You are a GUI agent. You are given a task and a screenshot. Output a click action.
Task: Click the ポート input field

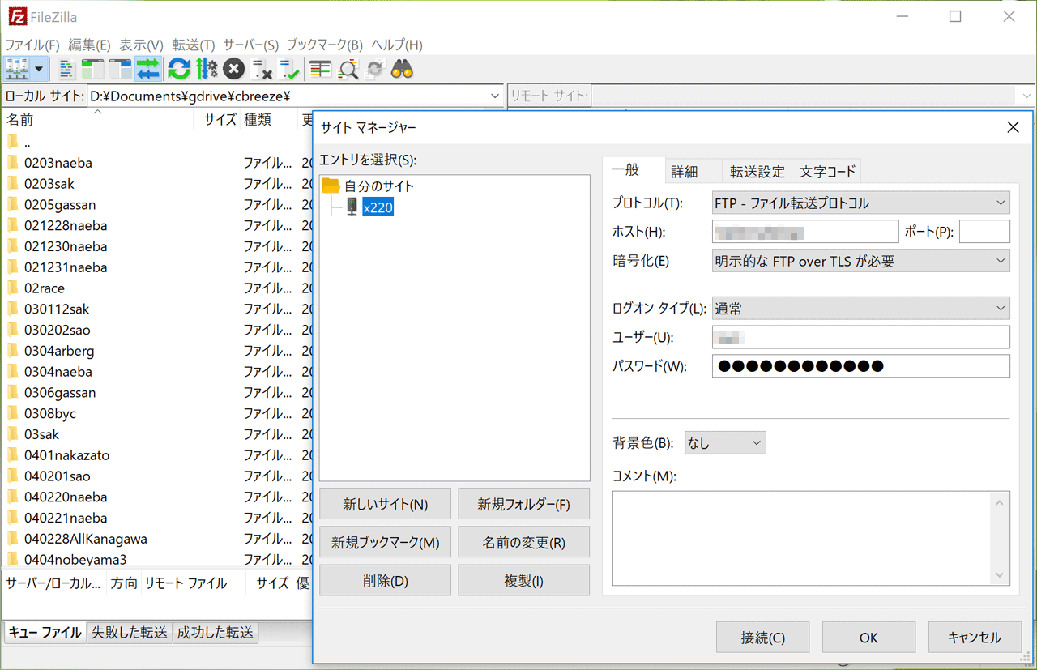click(984, 232)
